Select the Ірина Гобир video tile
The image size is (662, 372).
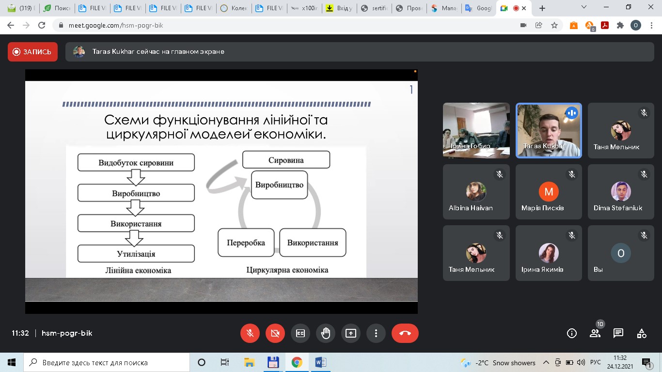pos(476,130)
